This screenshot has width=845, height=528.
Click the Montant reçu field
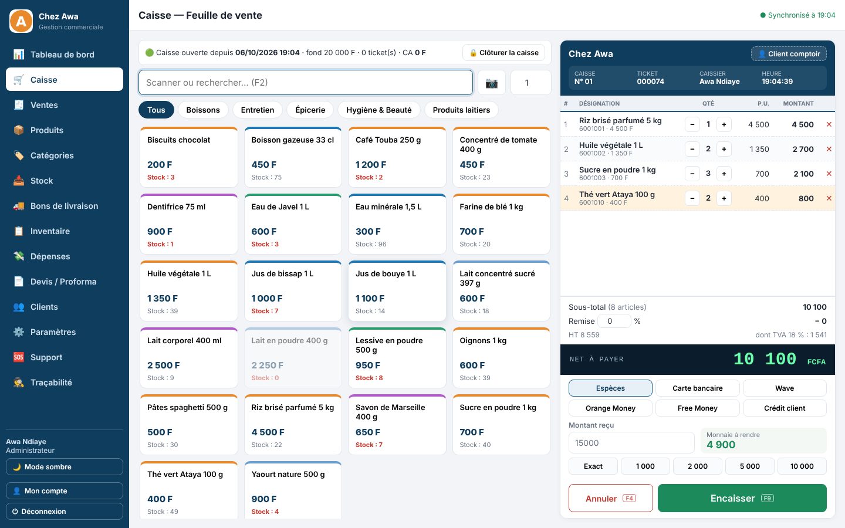631,443
